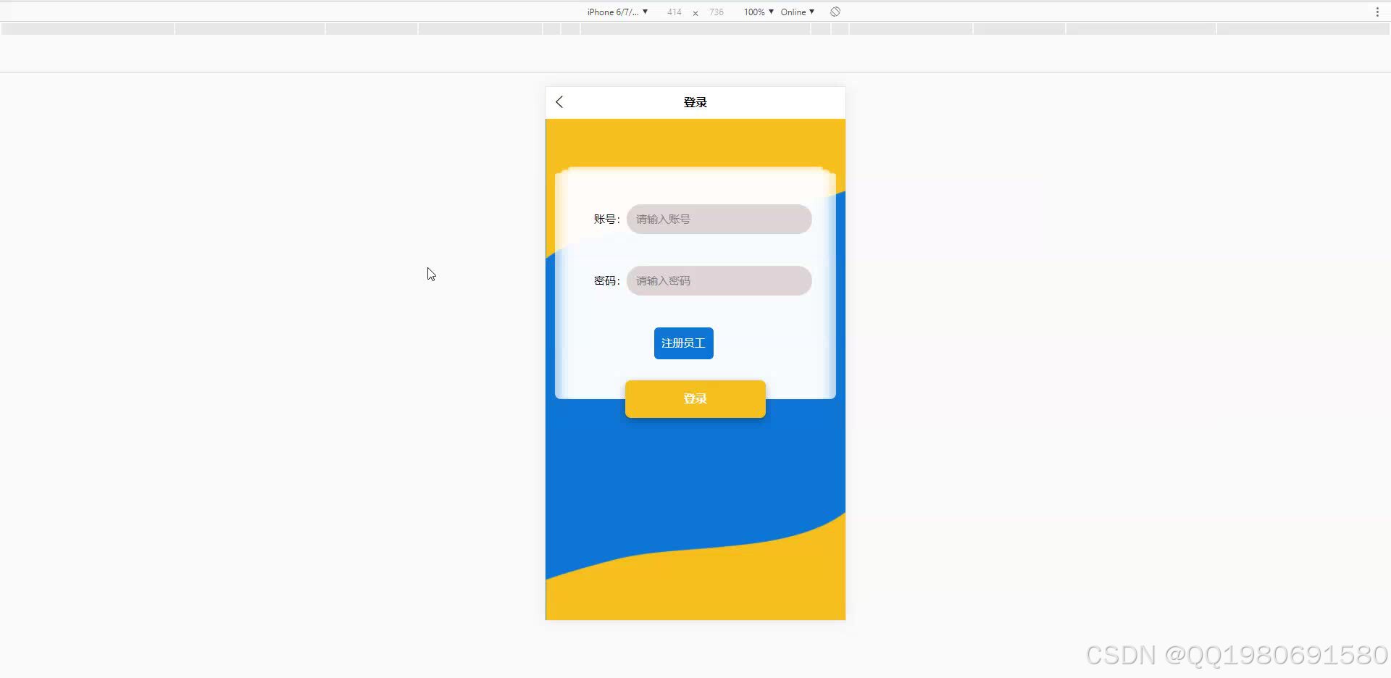The height and width of the screenshot is (678, 1391).
Task: Click the yellow header area of the login form
Action: click(695, 145)
